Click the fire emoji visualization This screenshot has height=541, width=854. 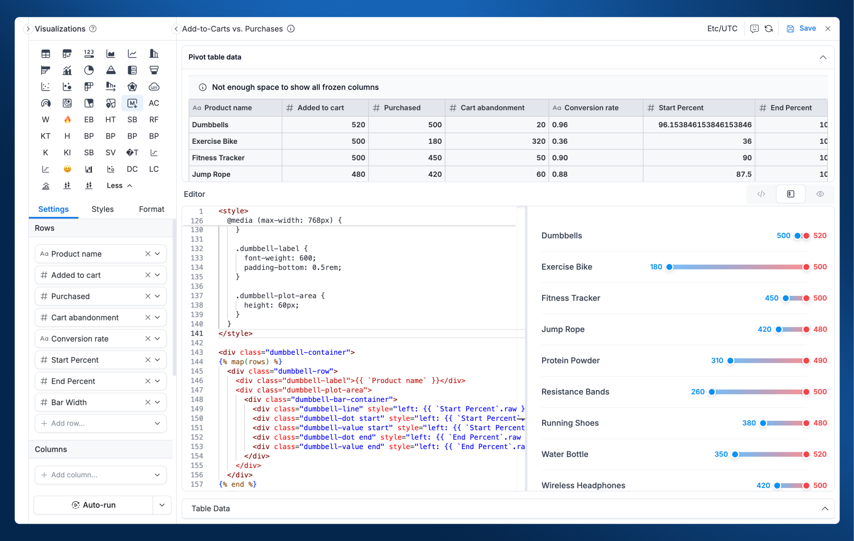(x=67, y=119)
